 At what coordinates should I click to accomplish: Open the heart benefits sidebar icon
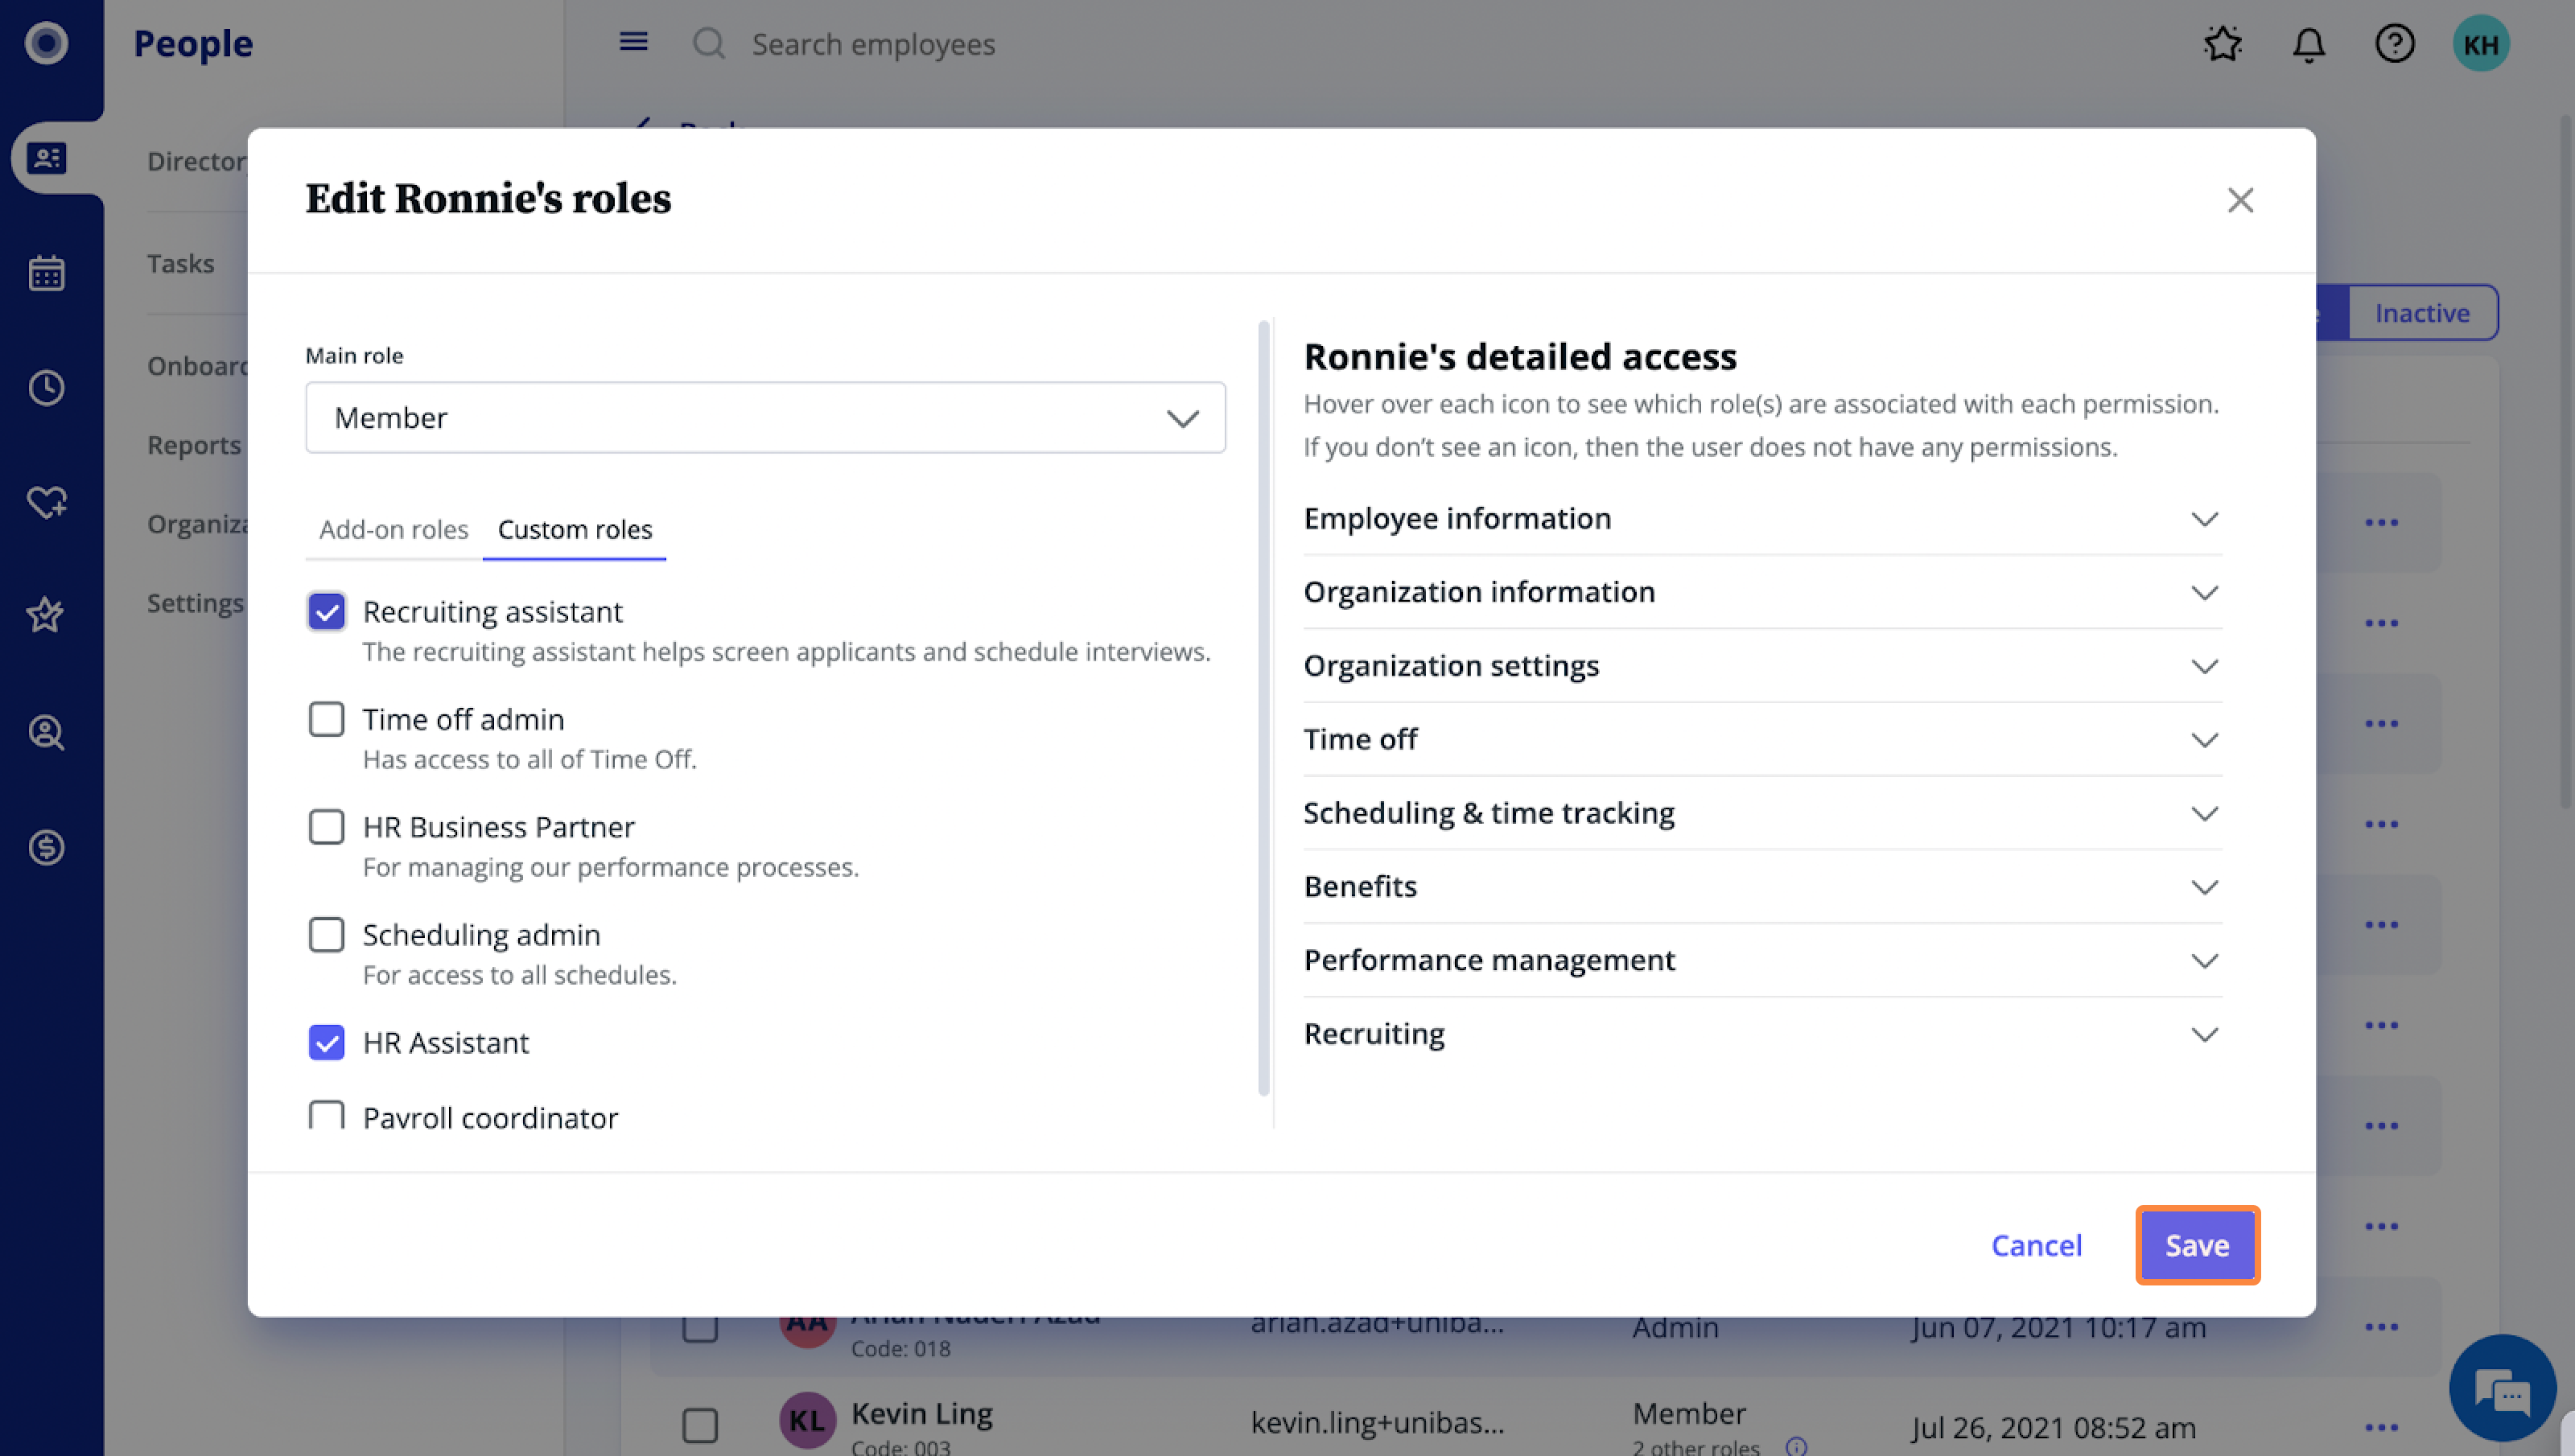[x=46, y=501]
